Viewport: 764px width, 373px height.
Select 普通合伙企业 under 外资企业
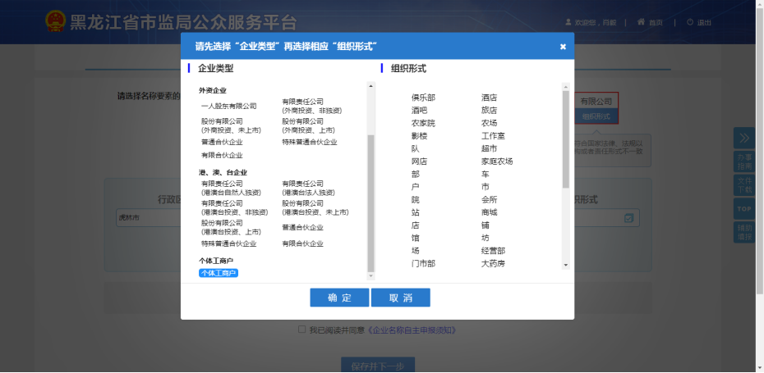click(222, 142)
